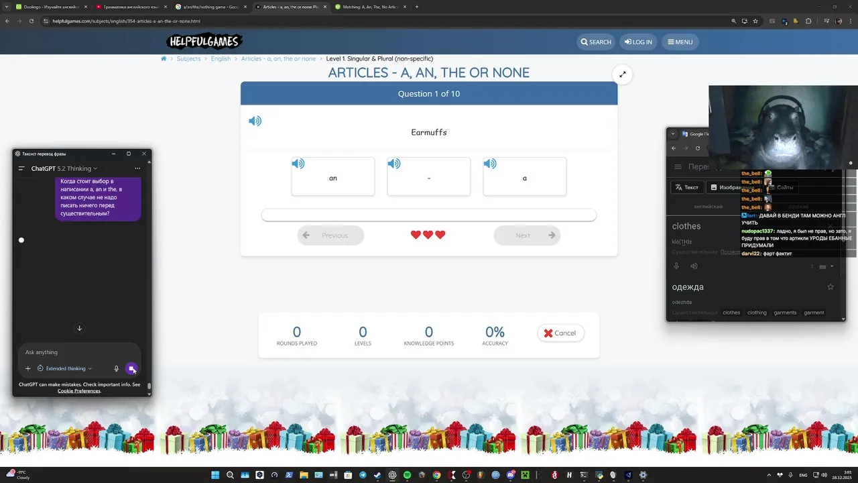Screen dimensions: 858x483
Task: Choose the 'a' answer card
Action: point(525,177)
